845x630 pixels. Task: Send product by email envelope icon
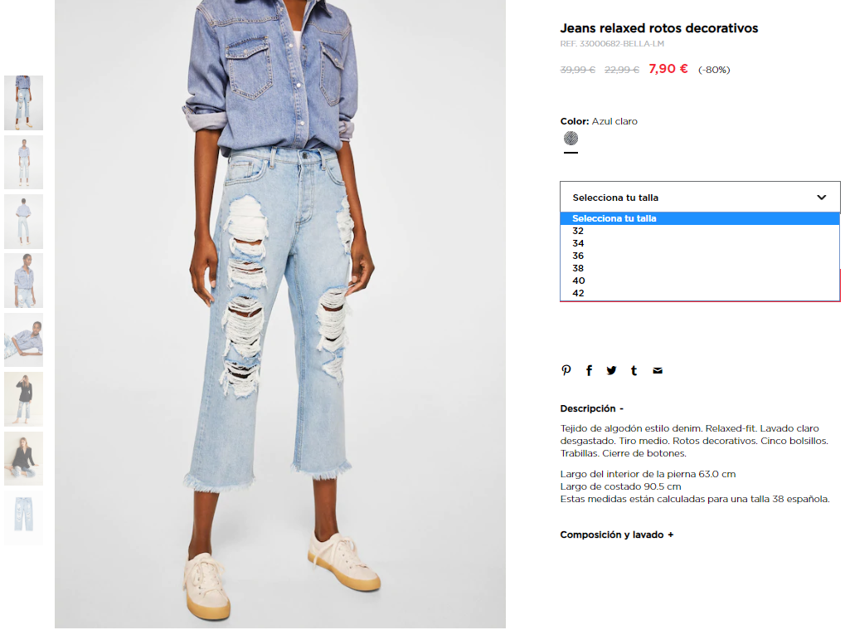tap(658, 370)
